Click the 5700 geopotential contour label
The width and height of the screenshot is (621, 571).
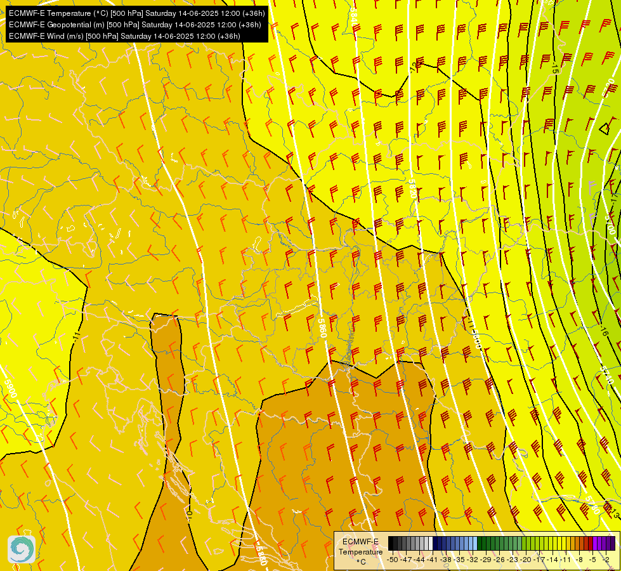(610, 225)
